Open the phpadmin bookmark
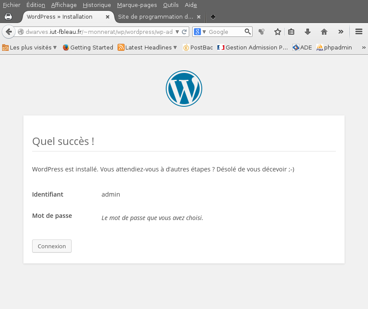The image size is (368, 309). tap(334, 47)
